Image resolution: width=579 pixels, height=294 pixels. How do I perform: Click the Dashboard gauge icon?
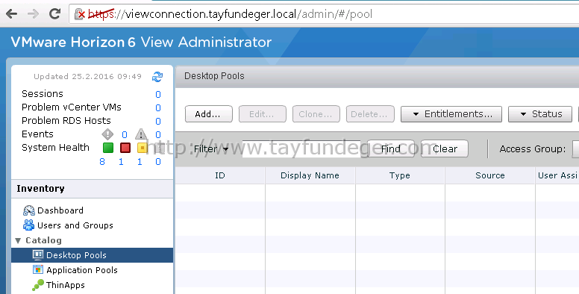(29, 210)
